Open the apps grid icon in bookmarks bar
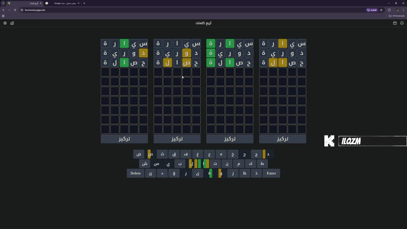The width and height of the screenshot is (407, 229). [x=3, y=16]
